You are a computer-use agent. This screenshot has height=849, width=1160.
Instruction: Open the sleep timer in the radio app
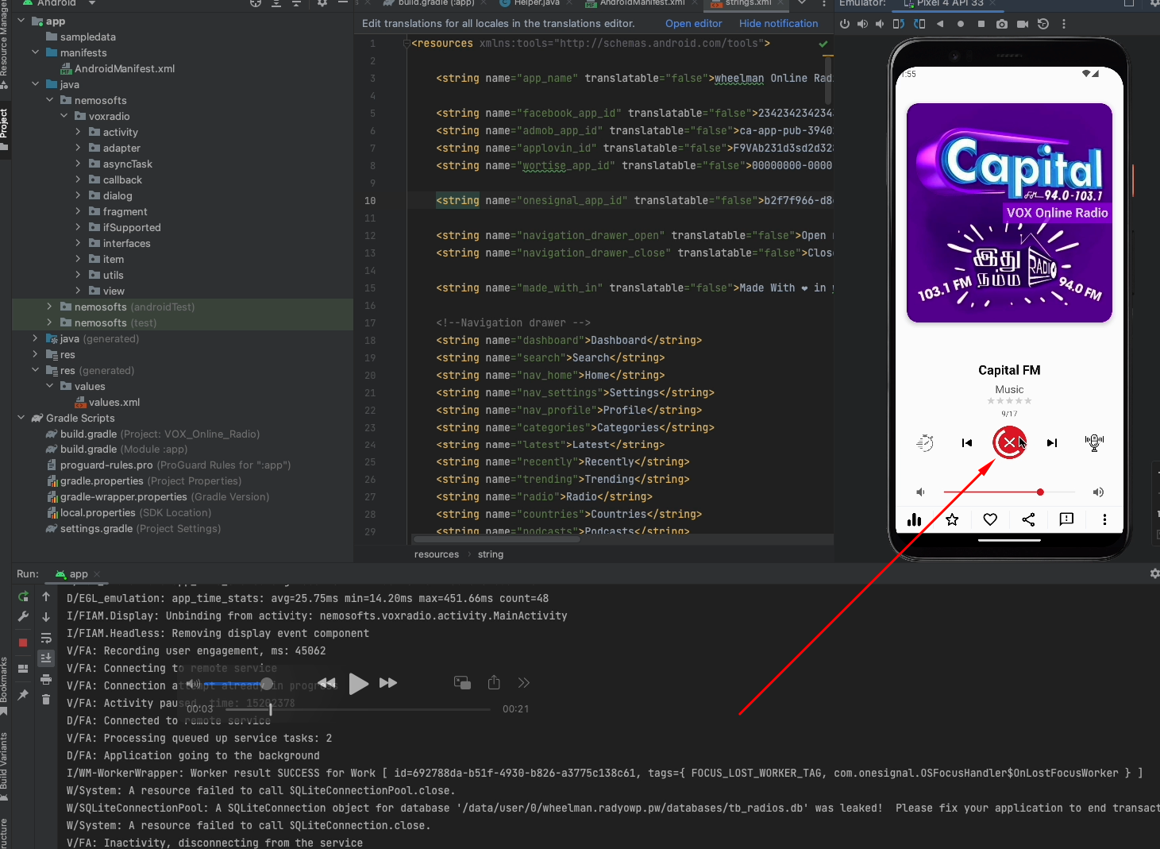click(x=925, y=442)
